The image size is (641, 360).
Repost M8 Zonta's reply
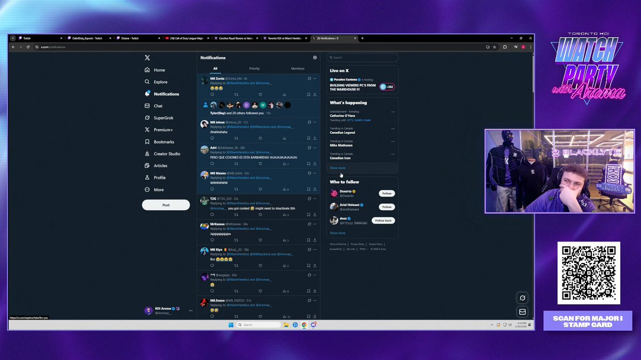236,94
